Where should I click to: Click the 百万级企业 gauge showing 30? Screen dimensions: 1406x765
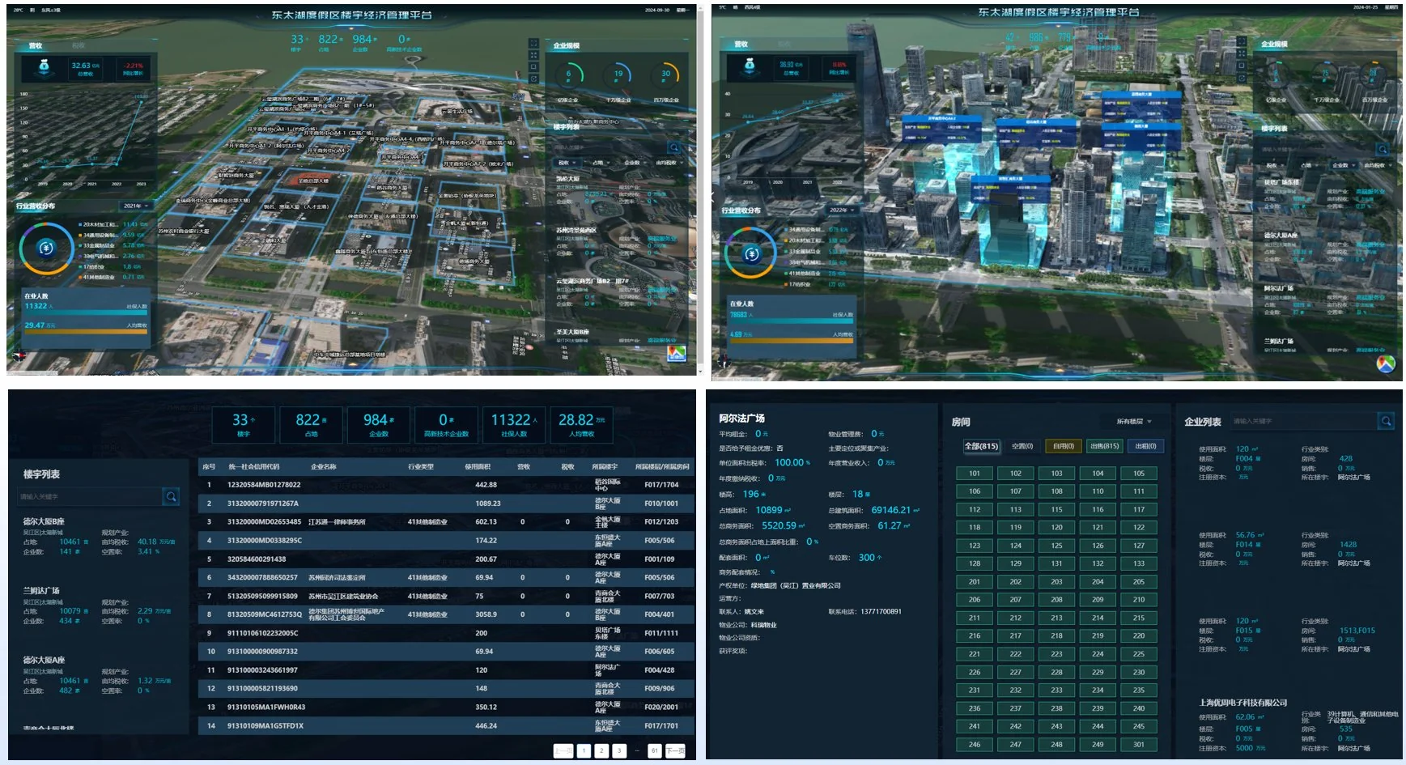click(x=665, y=75)
